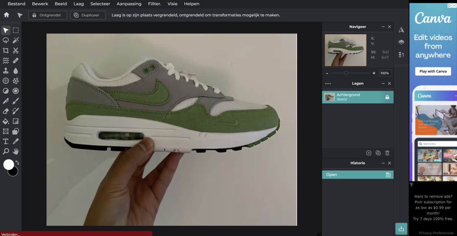Click the Ontgrendel button

point(48,15)
